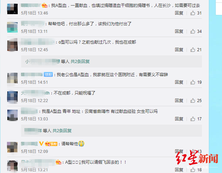The height and width of the screenshot is (173, 222).
Task: Expand 共2条回复 under the 12:45 comment
Action: coord(80,62)
